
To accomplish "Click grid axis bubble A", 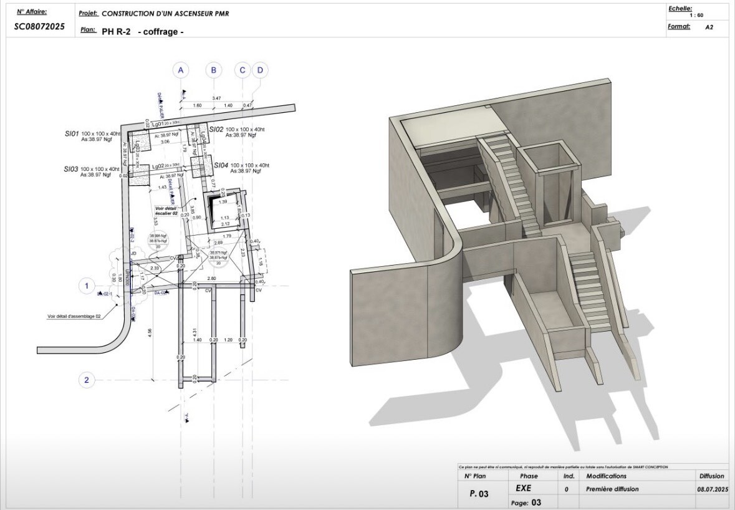I will click(181, 70).
